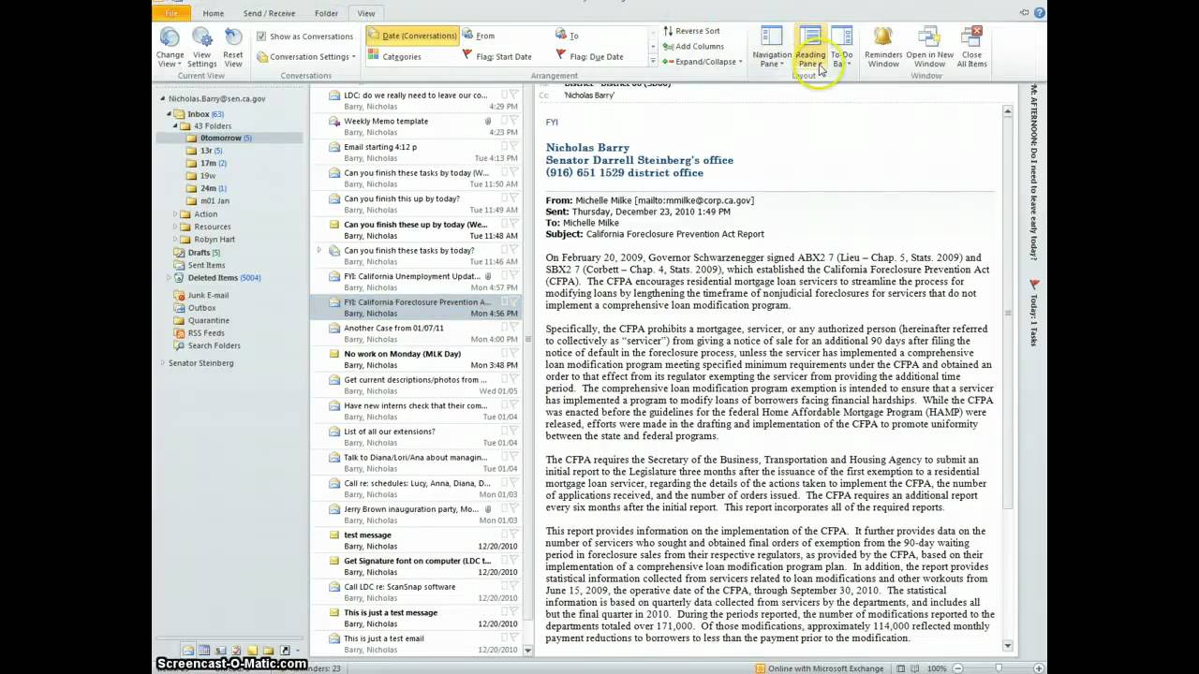Open Navigation Pane dropdown

[772, 47]
